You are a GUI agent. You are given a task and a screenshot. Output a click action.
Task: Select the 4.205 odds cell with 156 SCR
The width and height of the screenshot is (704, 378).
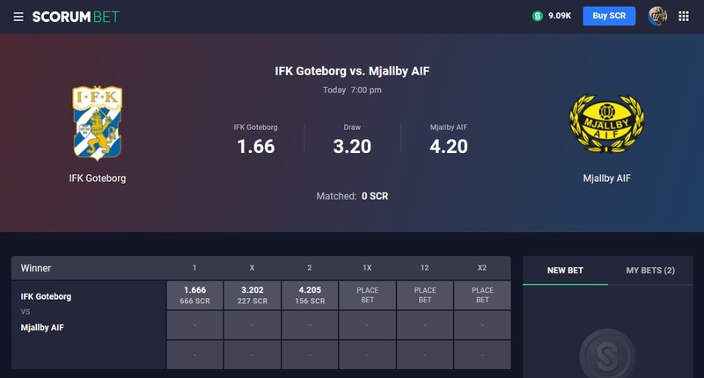click(310, 295)
